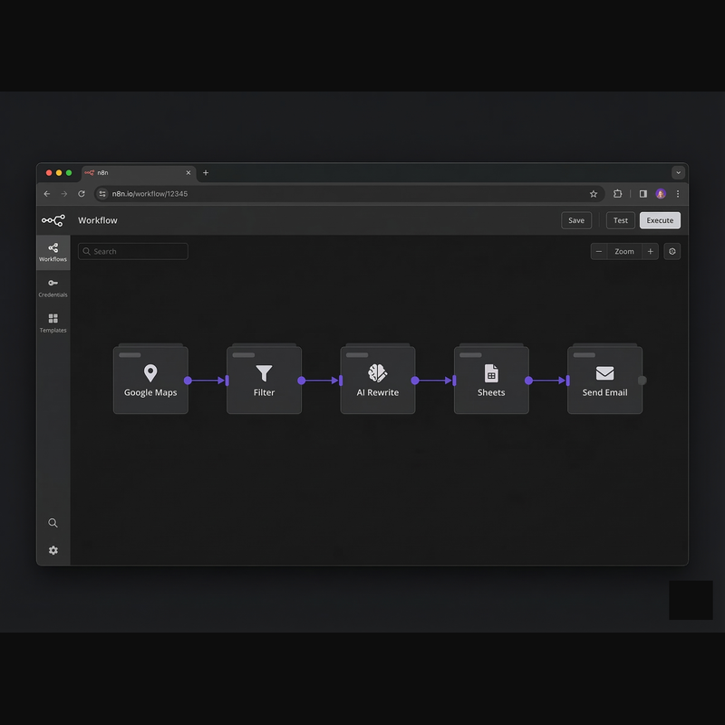Image resolution: width=725 pixels, height=725 pixels.
Task: Zoom out with the minus control
Action: [598, 251]
